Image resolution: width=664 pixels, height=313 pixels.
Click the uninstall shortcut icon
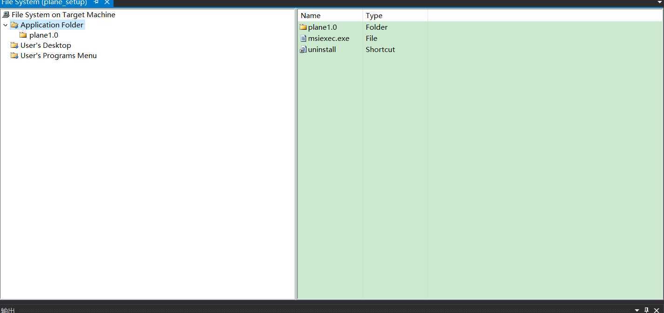point(303,50)
